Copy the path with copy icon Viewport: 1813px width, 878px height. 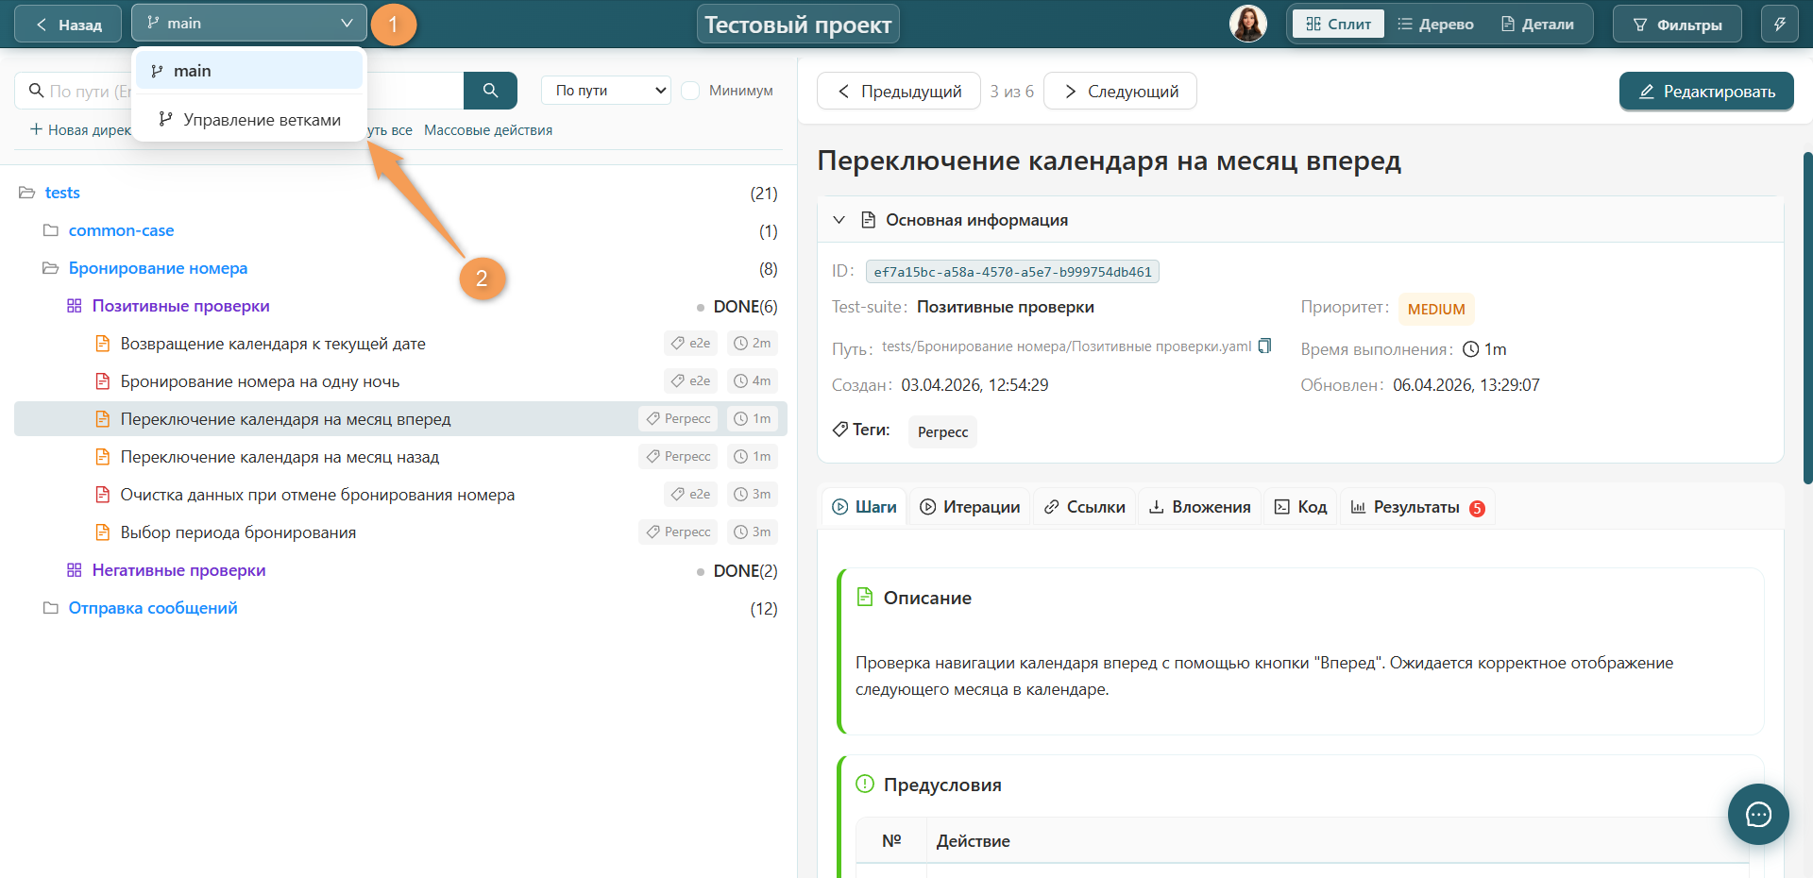coord(1265,346)
